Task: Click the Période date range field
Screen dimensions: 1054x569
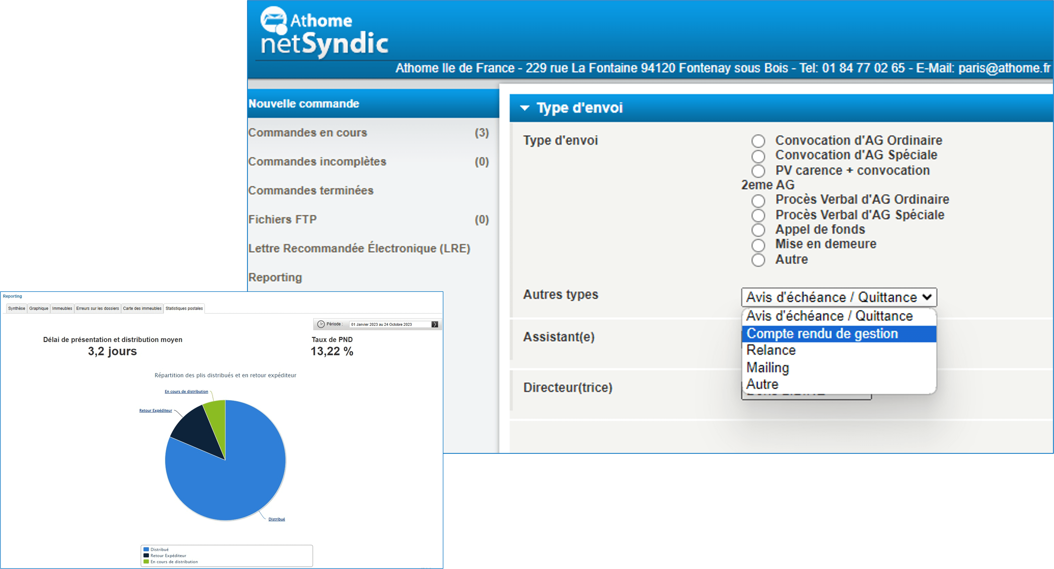Action: tap(390, 324)
